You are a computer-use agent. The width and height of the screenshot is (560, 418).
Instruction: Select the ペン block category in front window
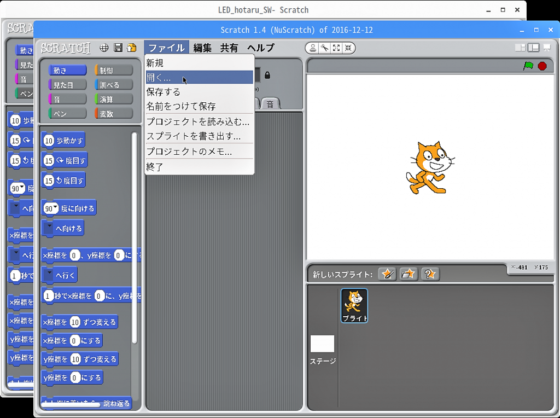(67, 114)
